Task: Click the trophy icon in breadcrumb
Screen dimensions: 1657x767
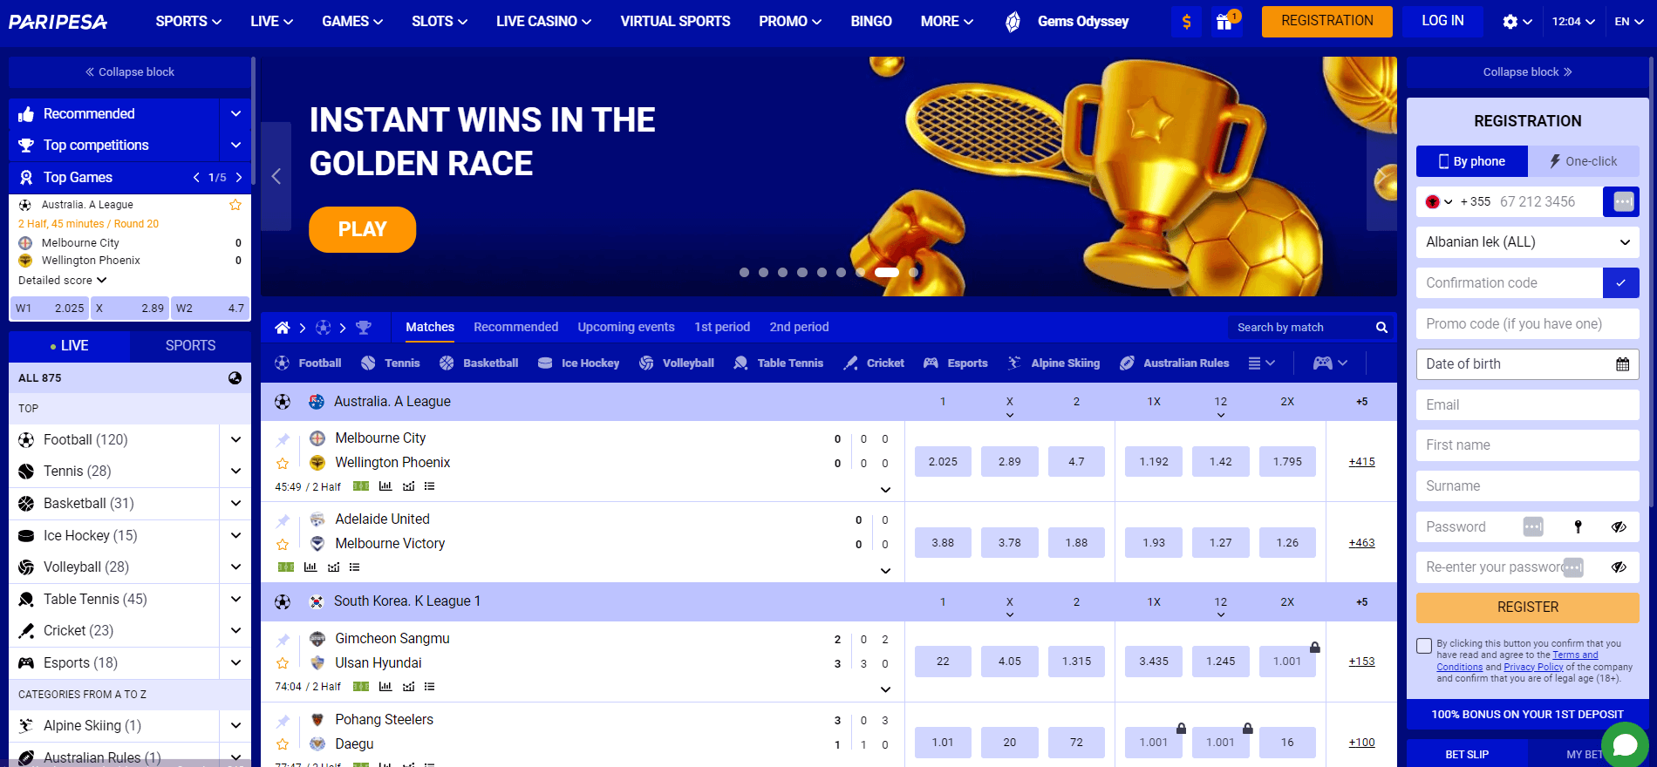Action: tap(364, 328)
